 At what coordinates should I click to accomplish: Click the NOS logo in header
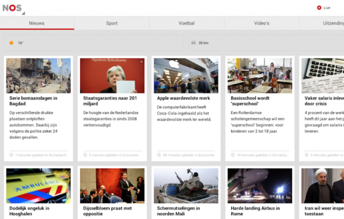[12, 8]
